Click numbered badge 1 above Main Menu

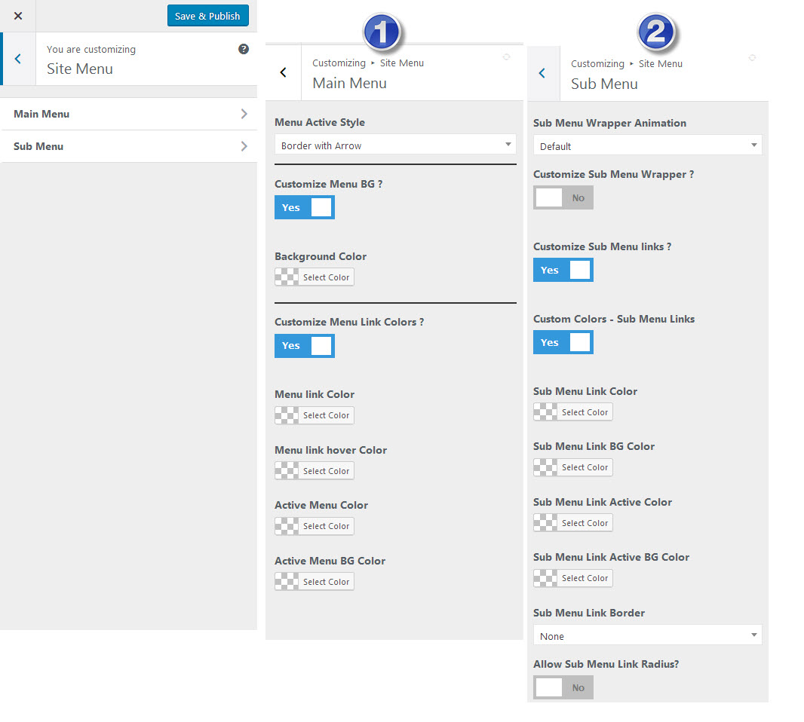click(x=382, y=32)
